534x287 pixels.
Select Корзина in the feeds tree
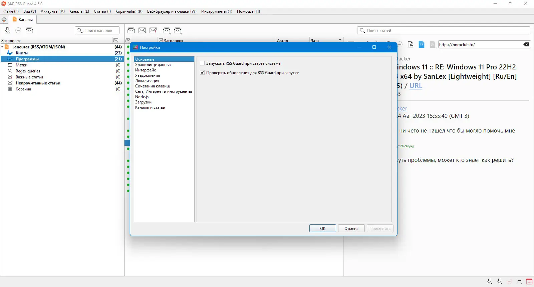click(62, 89)
